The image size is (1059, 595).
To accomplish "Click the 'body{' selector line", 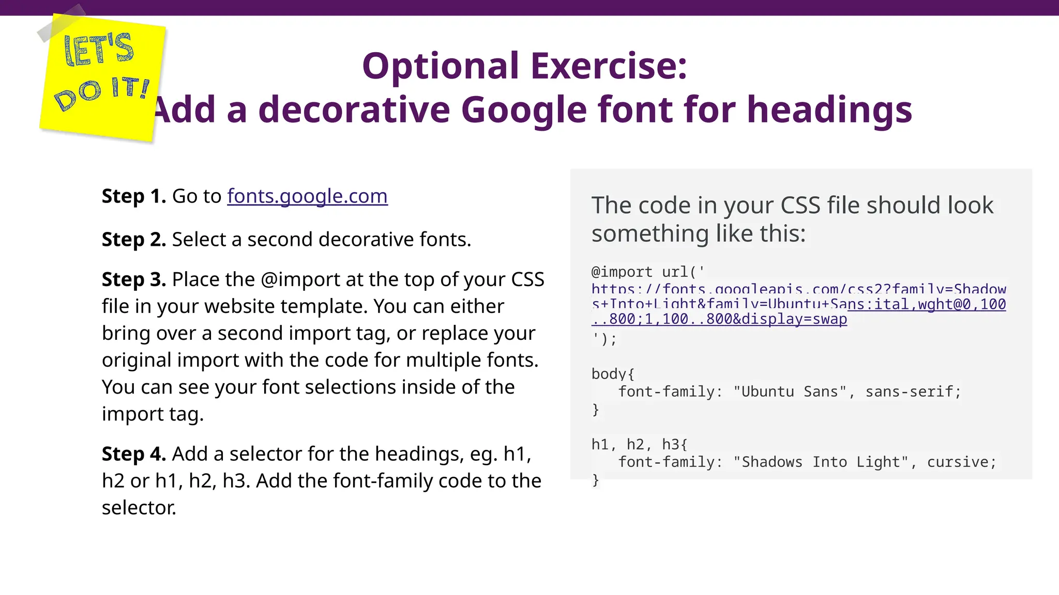I will coord(613,373).
